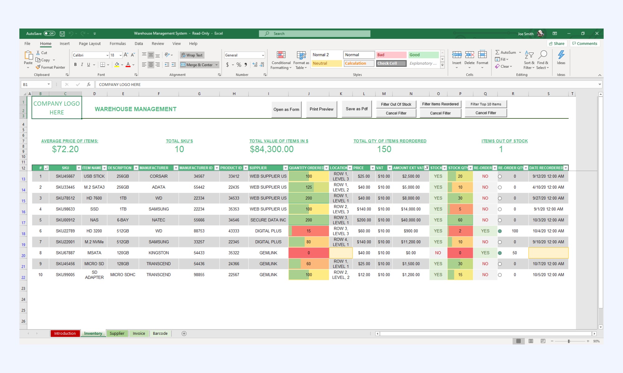Activate the Format Painter brush
The height and width of the screenshot is (373, 623).
(x=50, y=67)
